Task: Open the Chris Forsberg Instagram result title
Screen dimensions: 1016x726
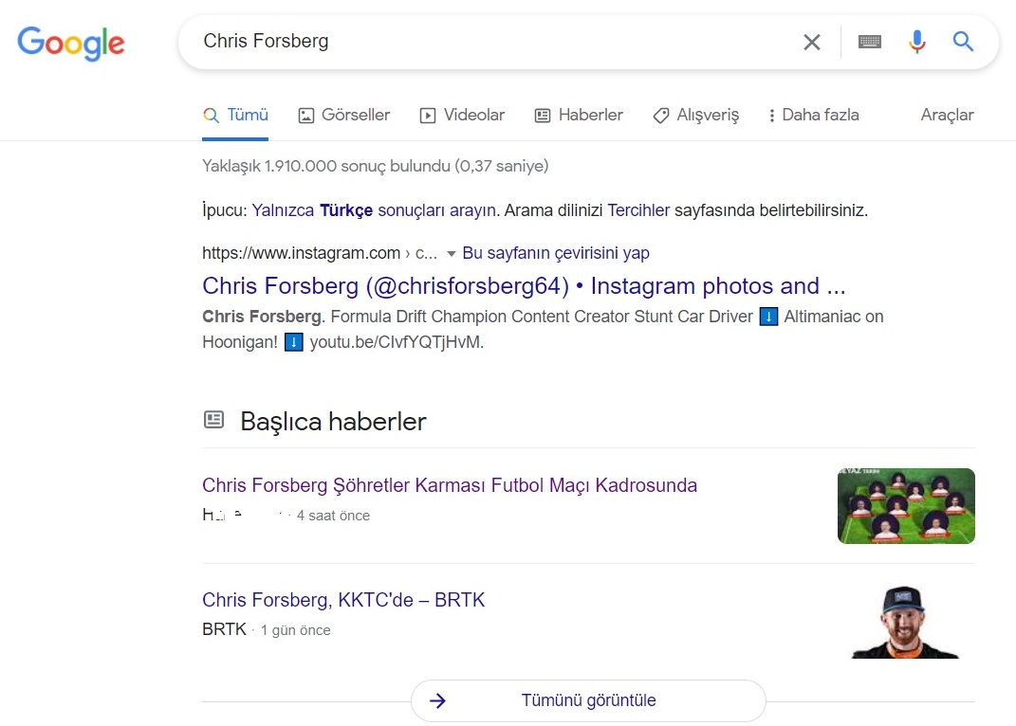Action: click(x=524, y=286)
